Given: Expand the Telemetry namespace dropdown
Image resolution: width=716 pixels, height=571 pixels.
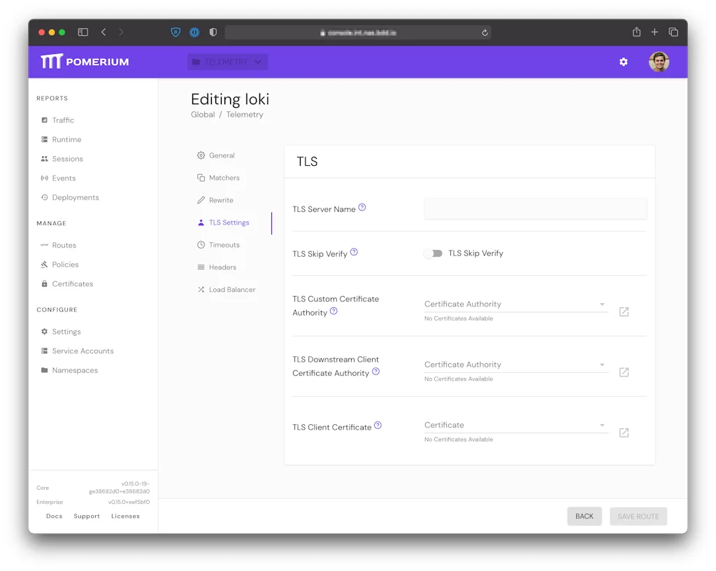Looking at the screenshot, I should coord(227,62).
